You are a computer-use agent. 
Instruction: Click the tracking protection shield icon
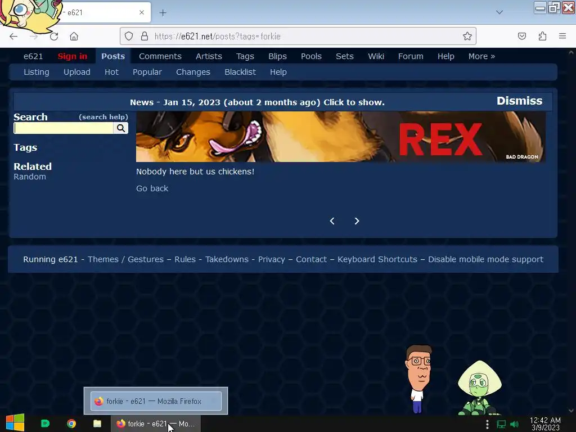point(129,36)
